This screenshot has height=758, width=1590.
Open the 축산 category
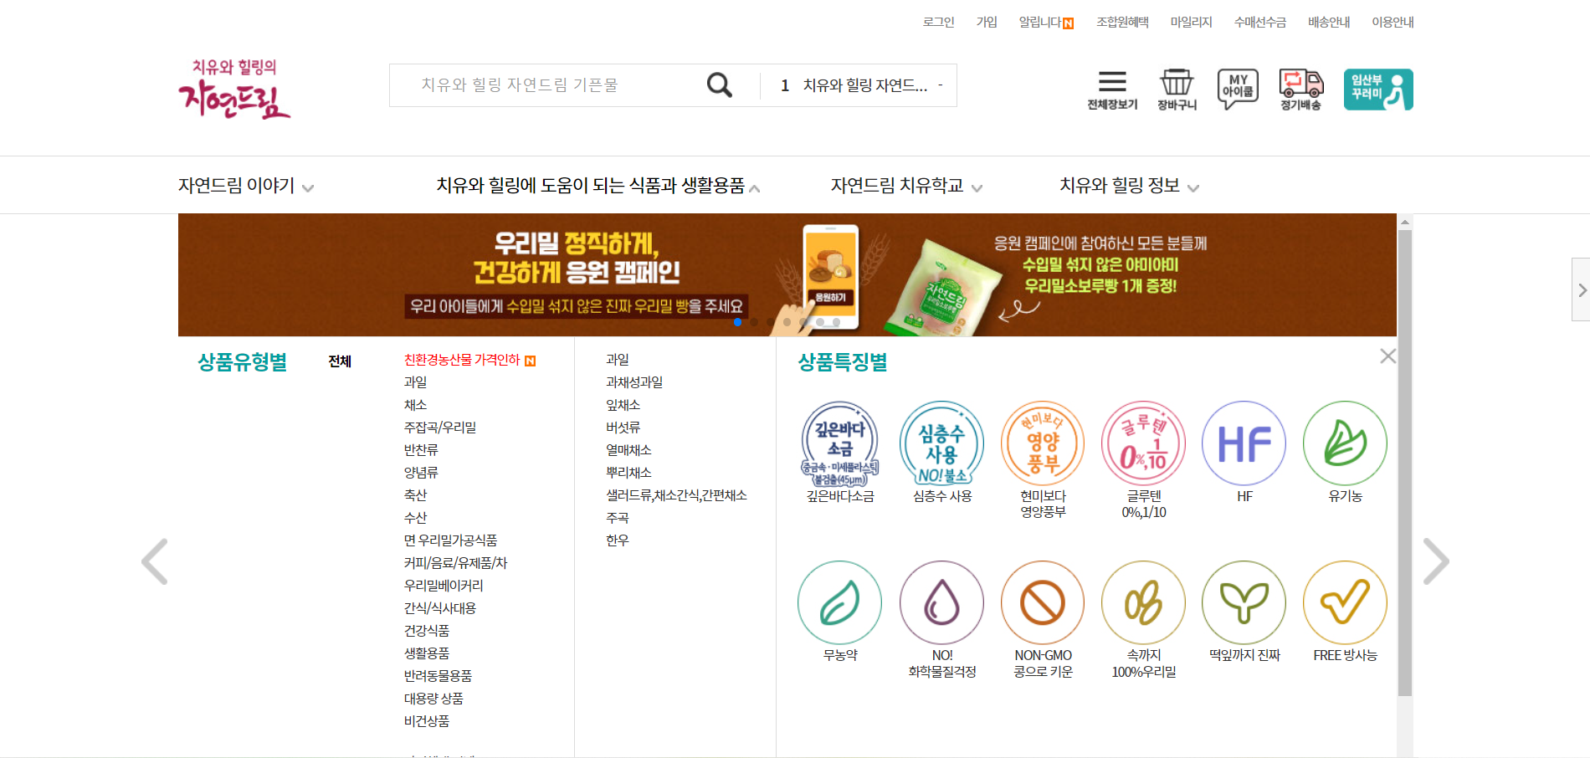click(415, 495)
